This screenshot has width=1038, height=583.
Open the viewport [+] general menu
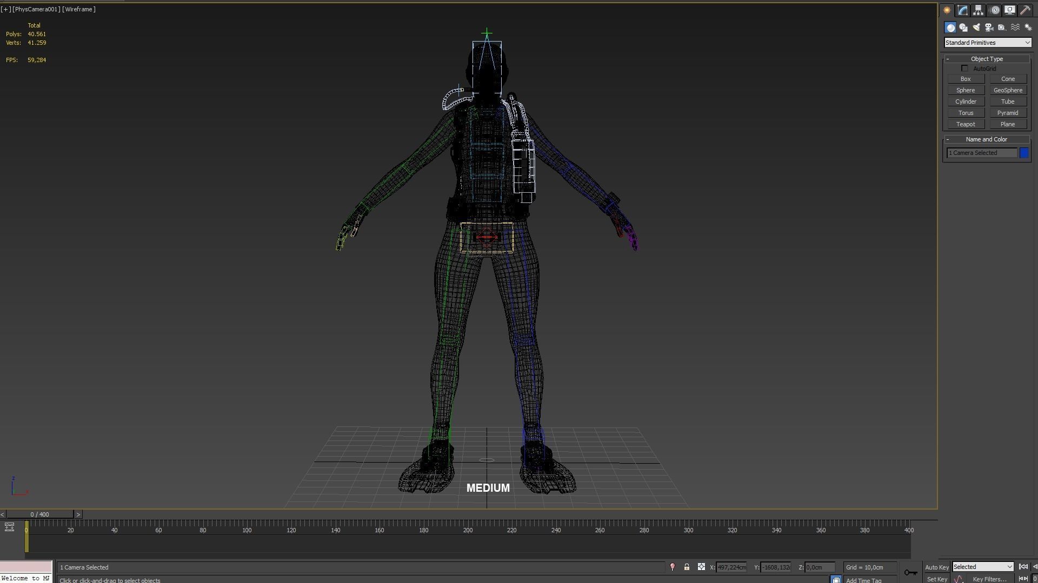(x=5, y=9)
